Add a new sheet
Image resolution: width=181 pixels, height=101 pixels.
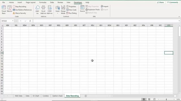[86, 96]
